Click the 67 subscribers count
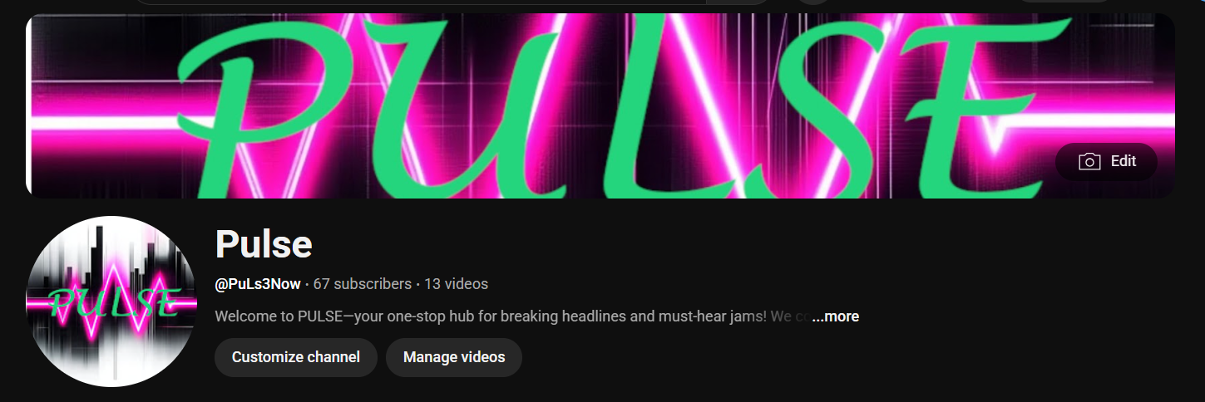1205x402 pixels. pyautogui.click(x=363, y=284)
